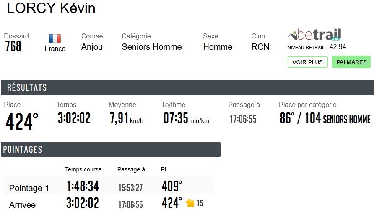Click the 409° placement at Pointage 1
Viewport: 374px width, 212px height.
tap(172, 186)
